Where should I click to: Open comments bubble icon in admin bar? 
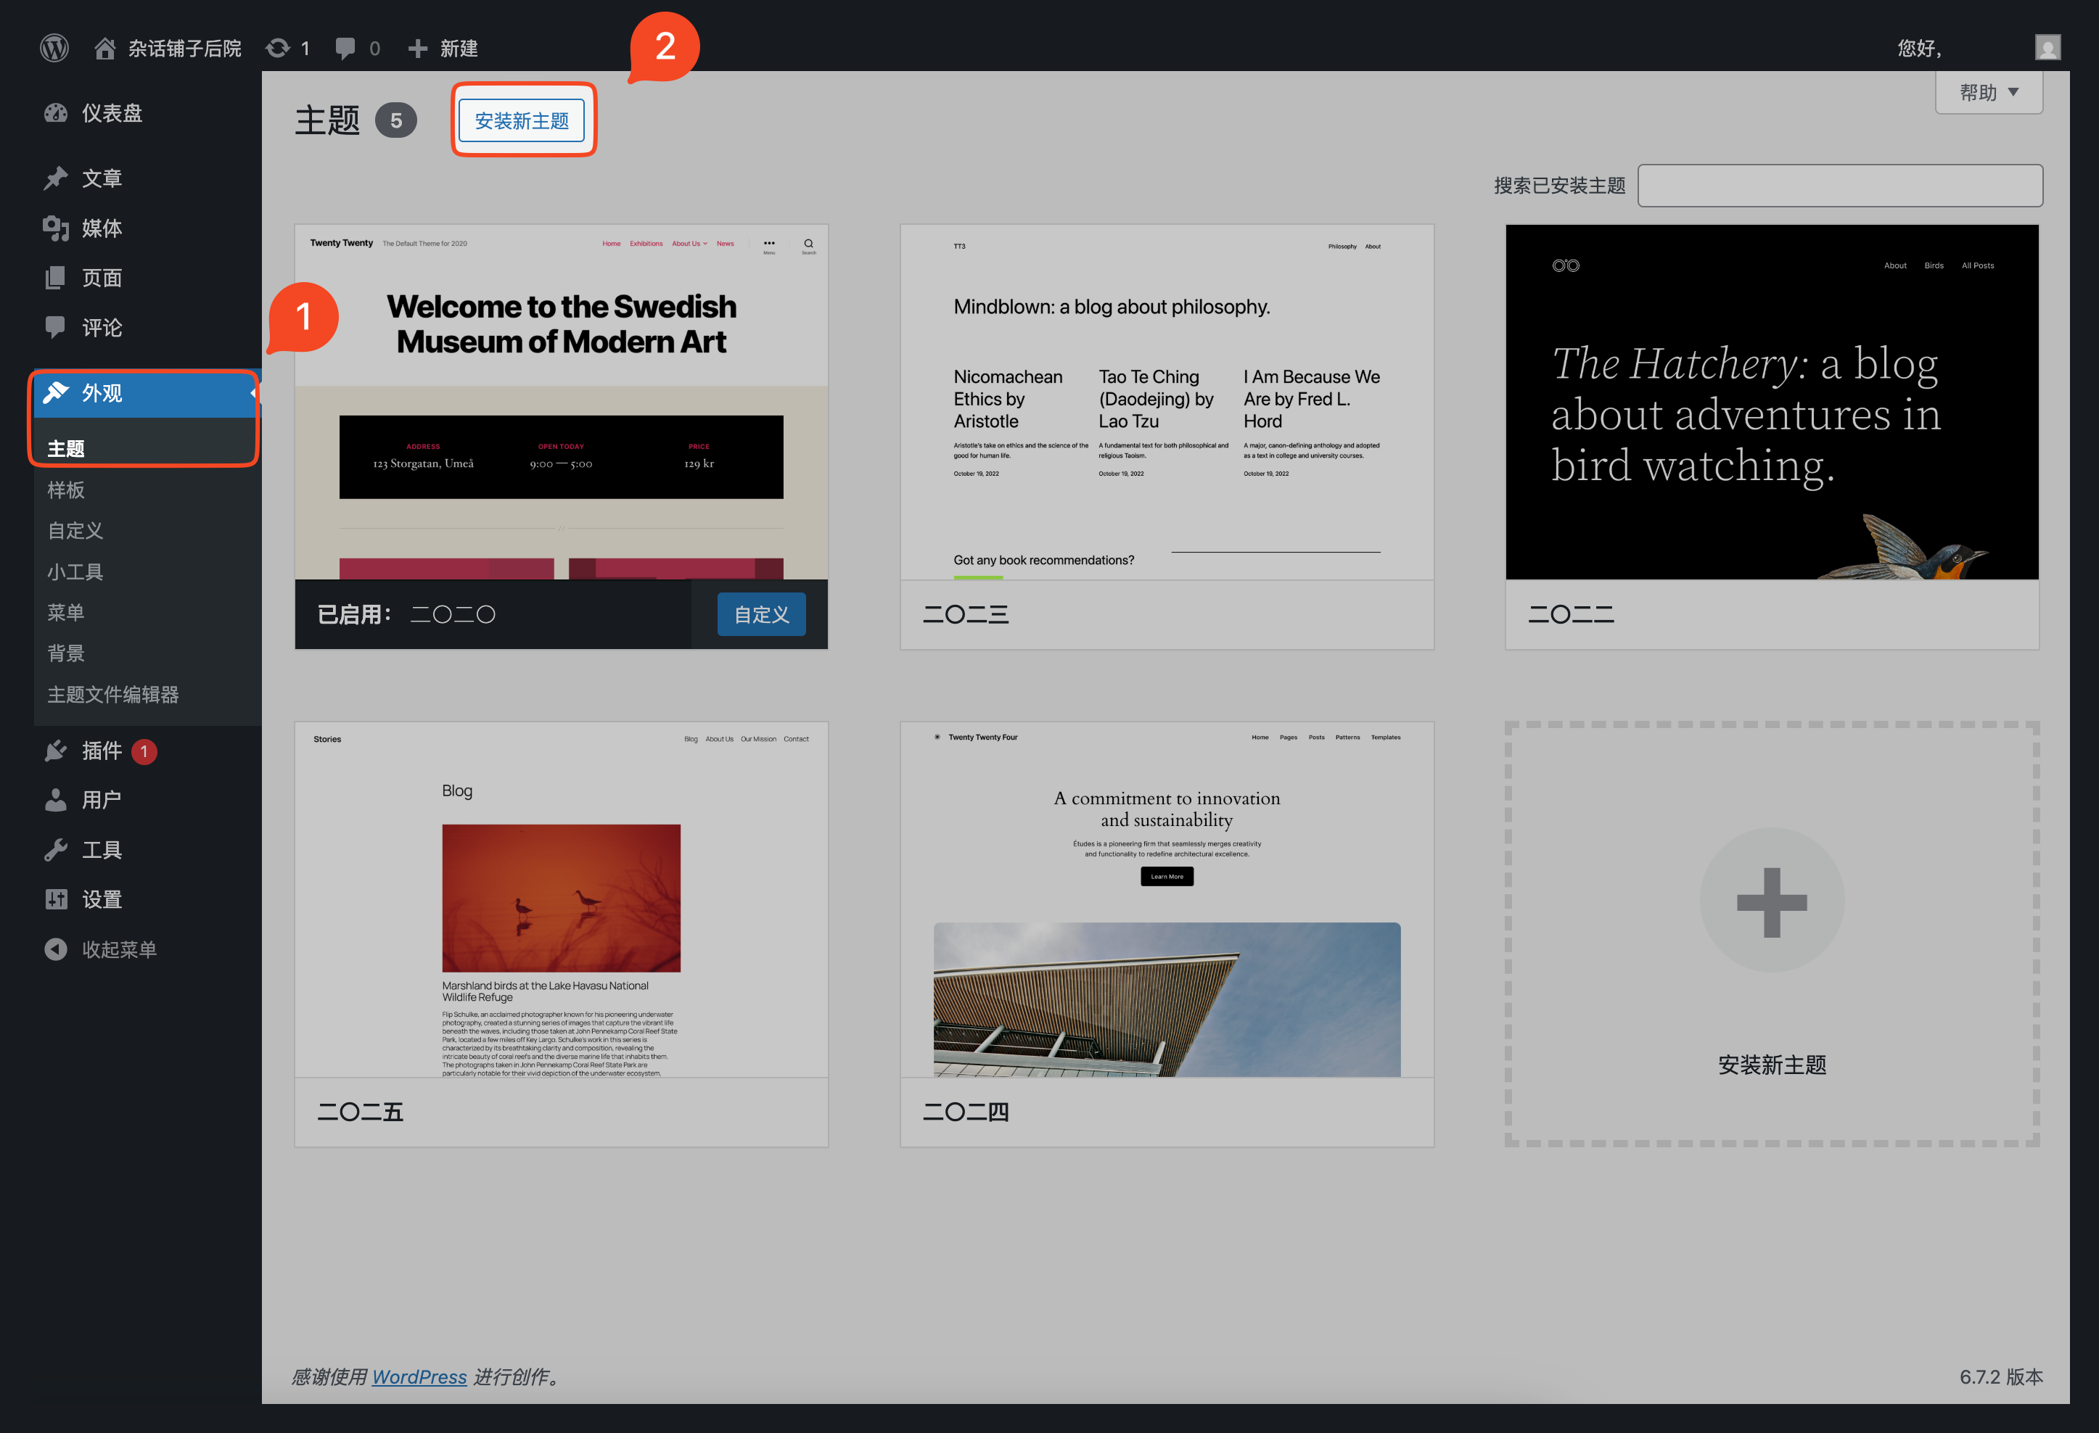[345, 48]
